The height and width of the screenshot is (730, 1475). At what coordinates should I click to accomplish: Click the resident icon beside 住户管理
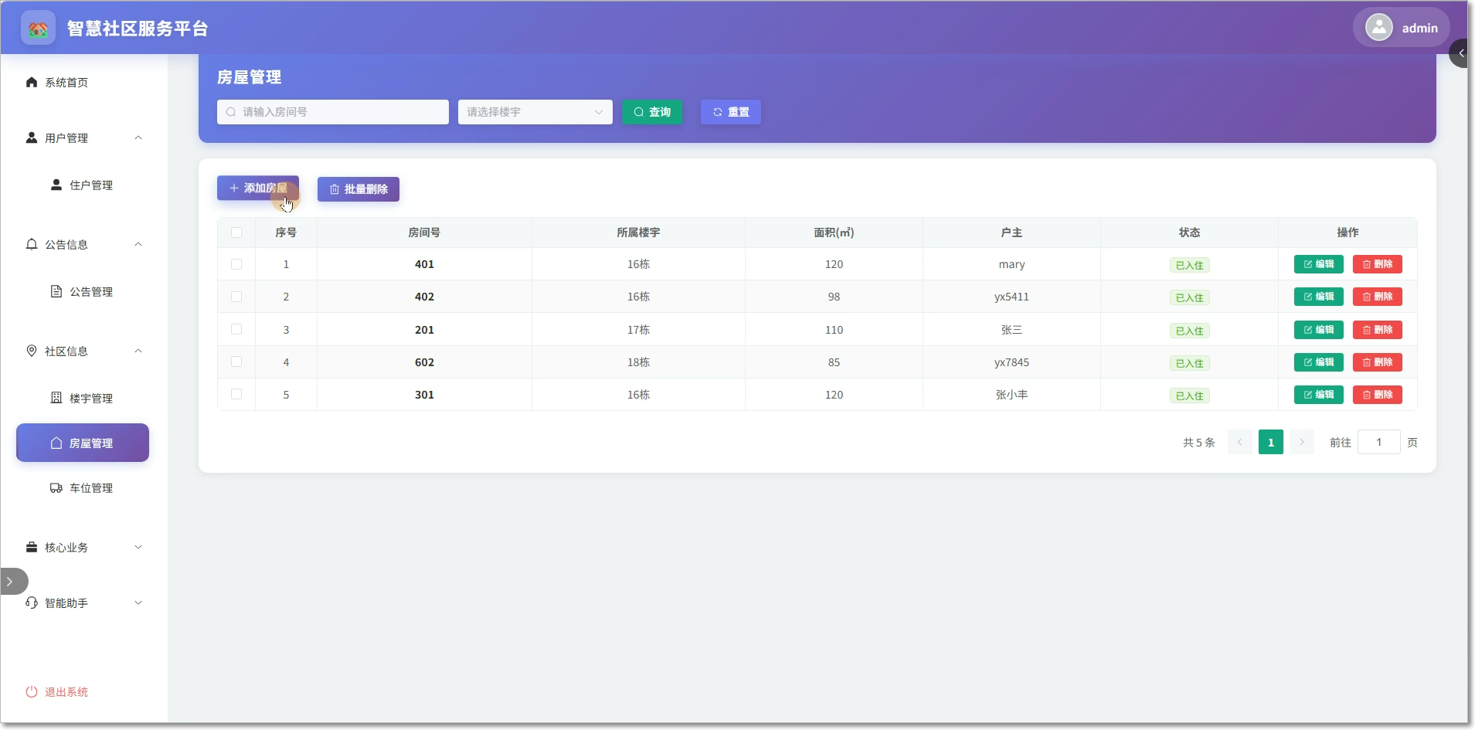tap(56, 185)
